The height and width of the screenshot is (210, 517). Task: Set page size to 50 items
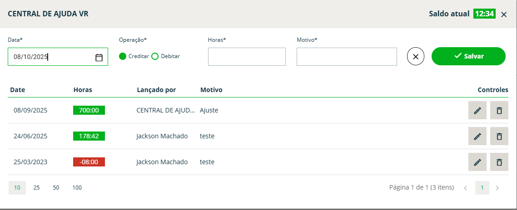pyautogui.click(x=56, y=188)
